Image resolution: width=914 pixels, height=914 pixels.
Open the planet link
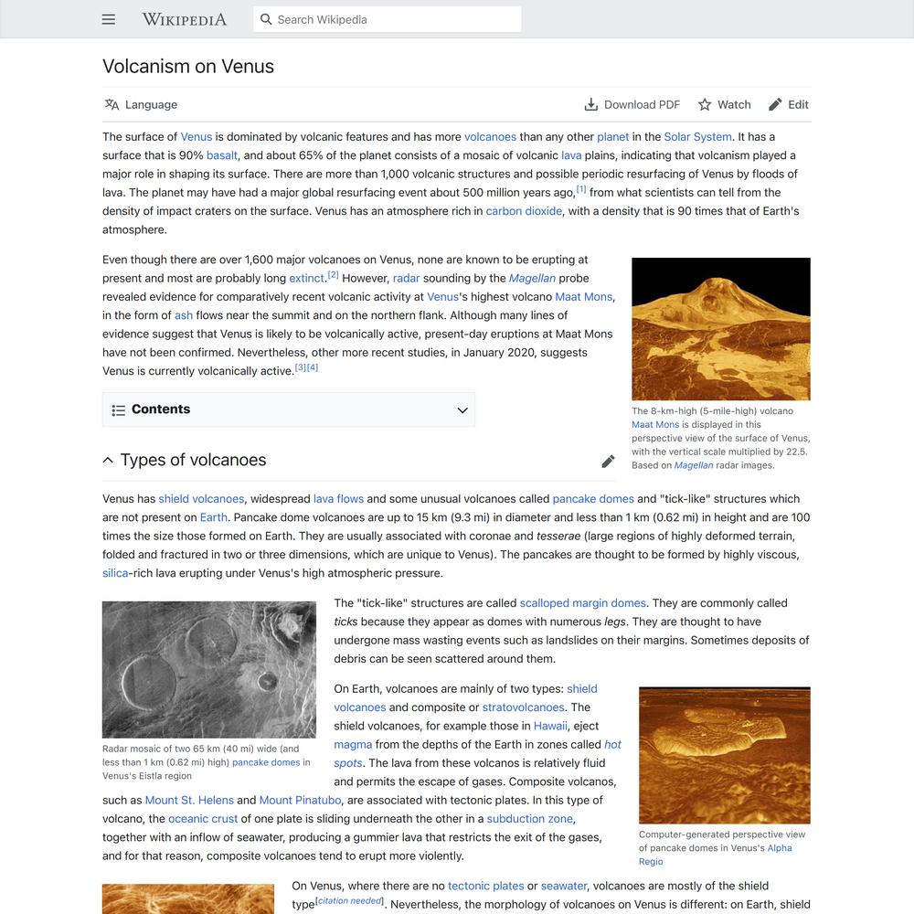point(612,136)
